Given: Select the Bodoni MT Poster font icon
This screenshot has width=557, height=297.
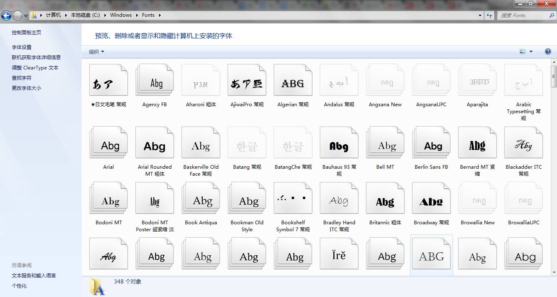Looking at the screenshot, I should tap(155, 198).
